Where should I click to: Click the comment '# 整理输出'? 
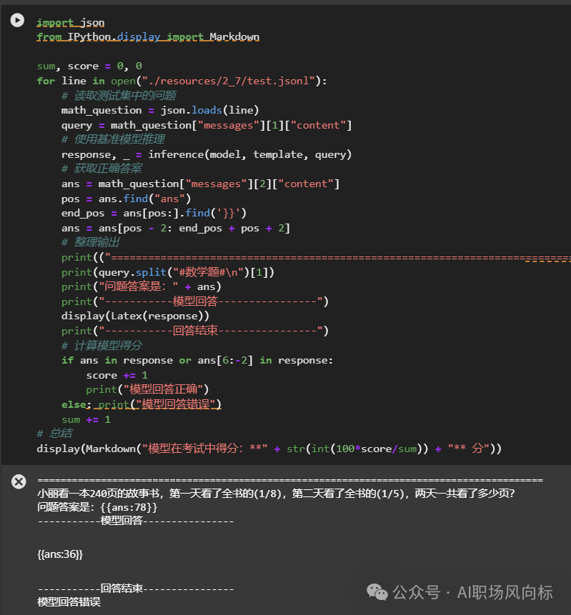point(90,242)
